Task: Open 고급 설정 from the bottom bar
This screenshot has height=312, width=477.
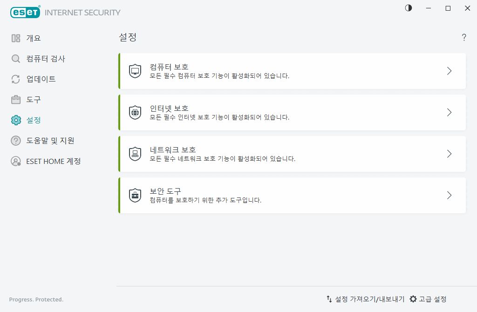Action: point(429,300)
